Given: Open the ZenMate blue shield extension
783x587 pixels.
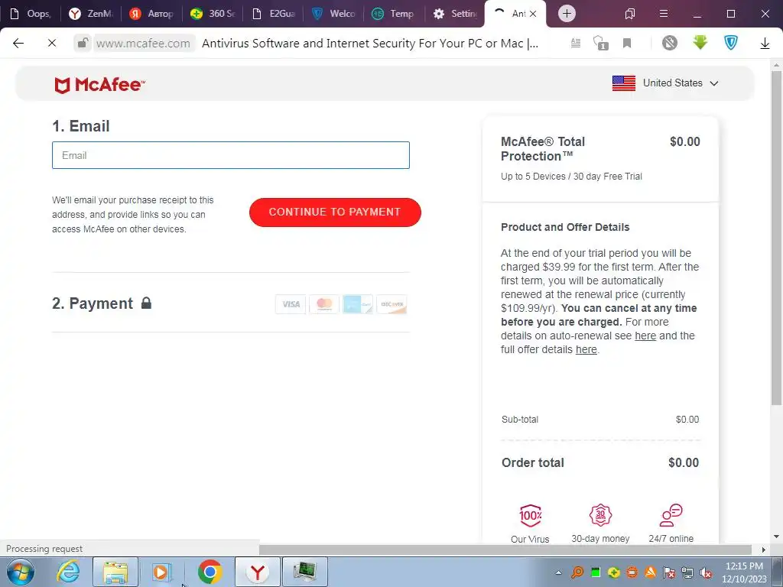Looking at the screenshot, I should click(x=730, y=43).
